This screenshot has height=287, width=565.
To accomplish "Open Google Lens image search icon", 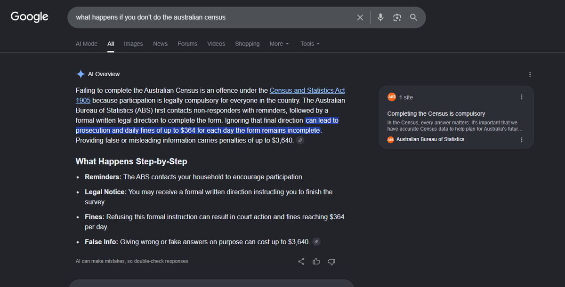I will [397, 17].
